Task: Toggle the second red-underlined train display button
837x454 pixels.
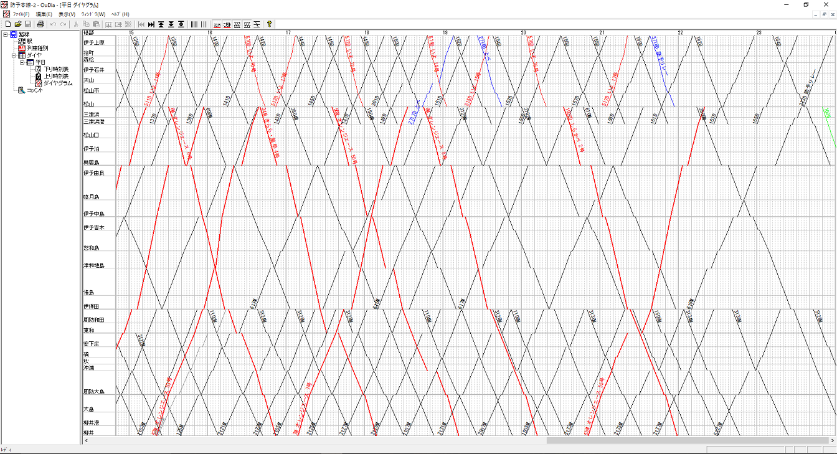Action: [227, 24]
